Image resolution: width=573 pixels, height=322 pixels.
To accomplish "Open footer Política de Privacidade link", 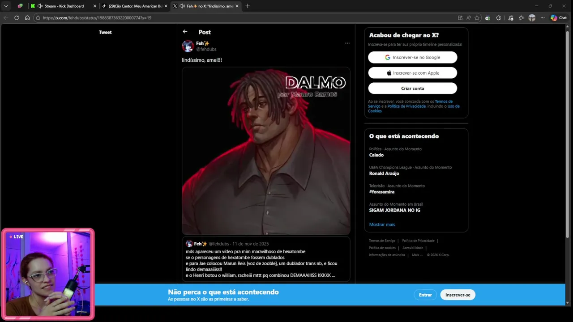I will (x=418, y=241).
